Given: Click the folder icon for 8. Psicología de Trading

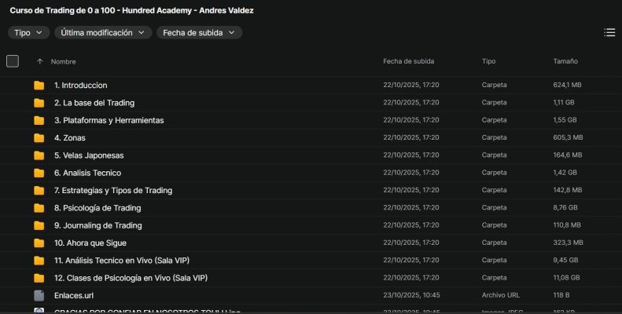Looking at the screenshot, I should click(39, 208).
